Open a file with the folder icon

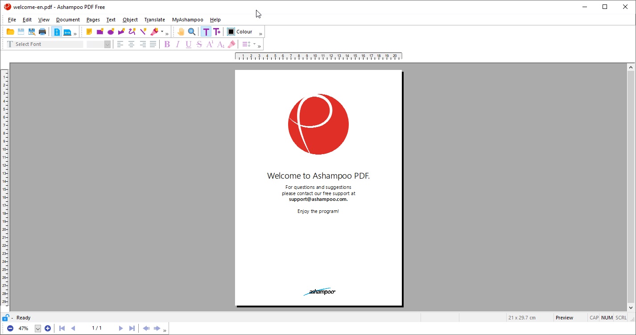click(x=10, y=32)
